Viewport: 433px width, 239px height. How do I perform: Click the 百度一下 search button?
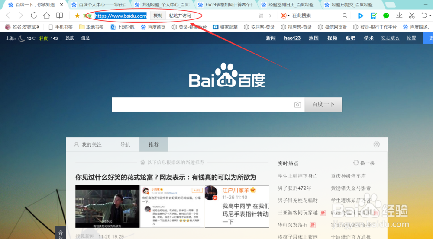323,105
